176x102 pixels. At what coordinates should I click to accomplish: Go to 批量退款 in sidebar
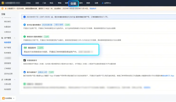click(8, 27)
